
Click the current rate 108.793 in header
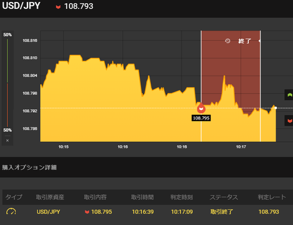click(79, 6)
